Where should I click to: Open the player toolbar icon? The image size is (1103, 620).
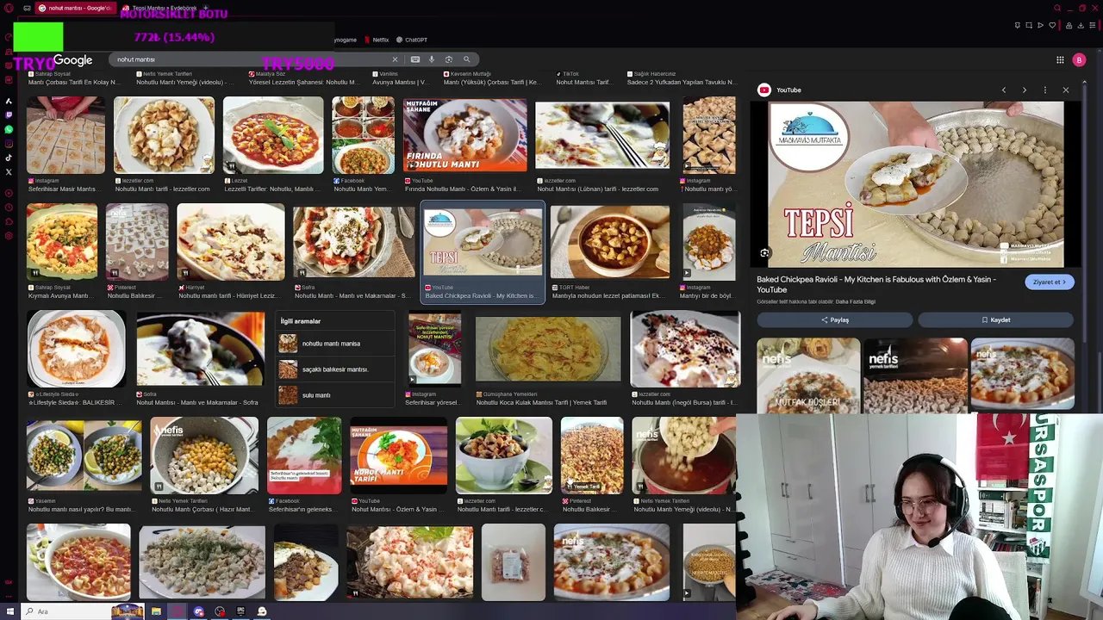coord(1040,25)
